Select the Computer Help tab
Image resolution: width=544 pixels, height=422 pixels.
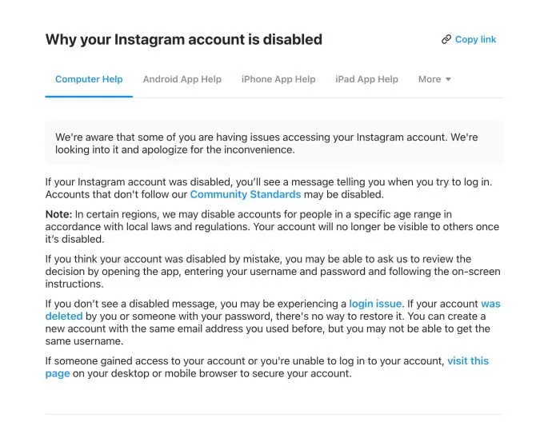tap(89, 79)
